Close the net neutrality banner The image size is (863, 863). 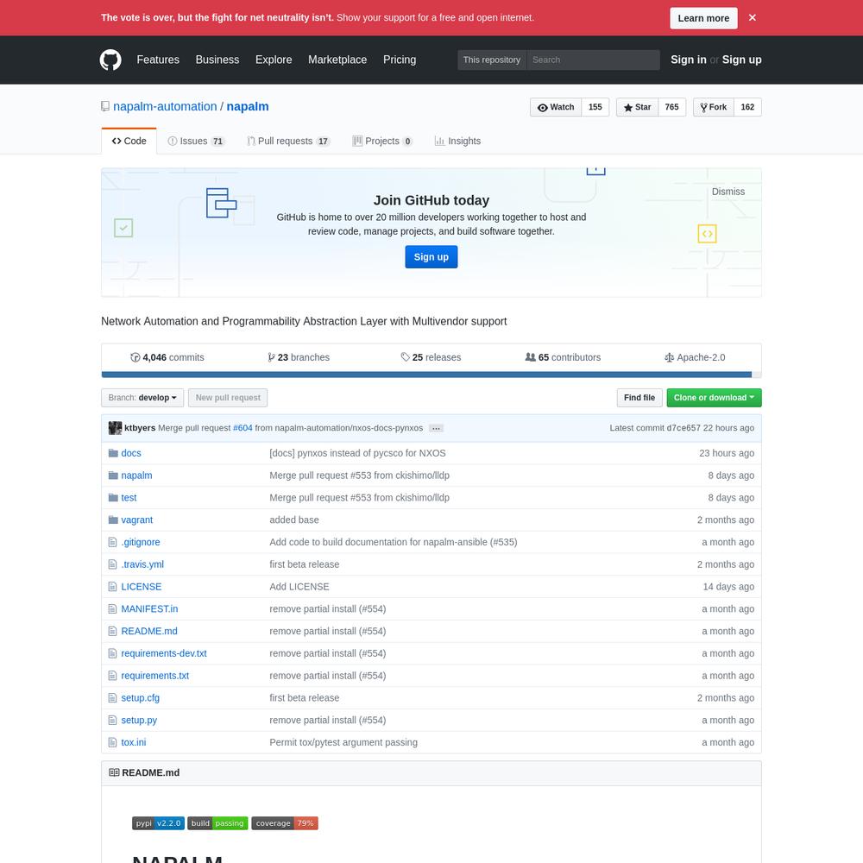tap(753, 17)
